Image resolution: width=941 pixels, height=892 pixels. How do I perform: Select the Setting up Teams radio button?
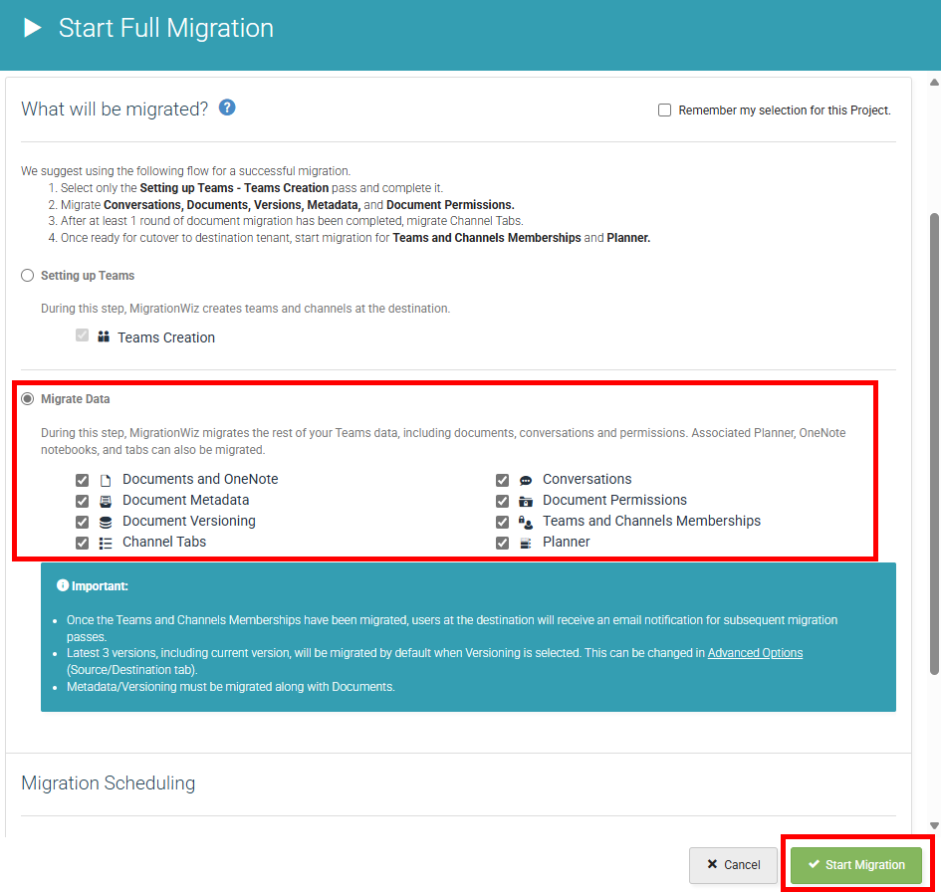[x=28, y=276]
